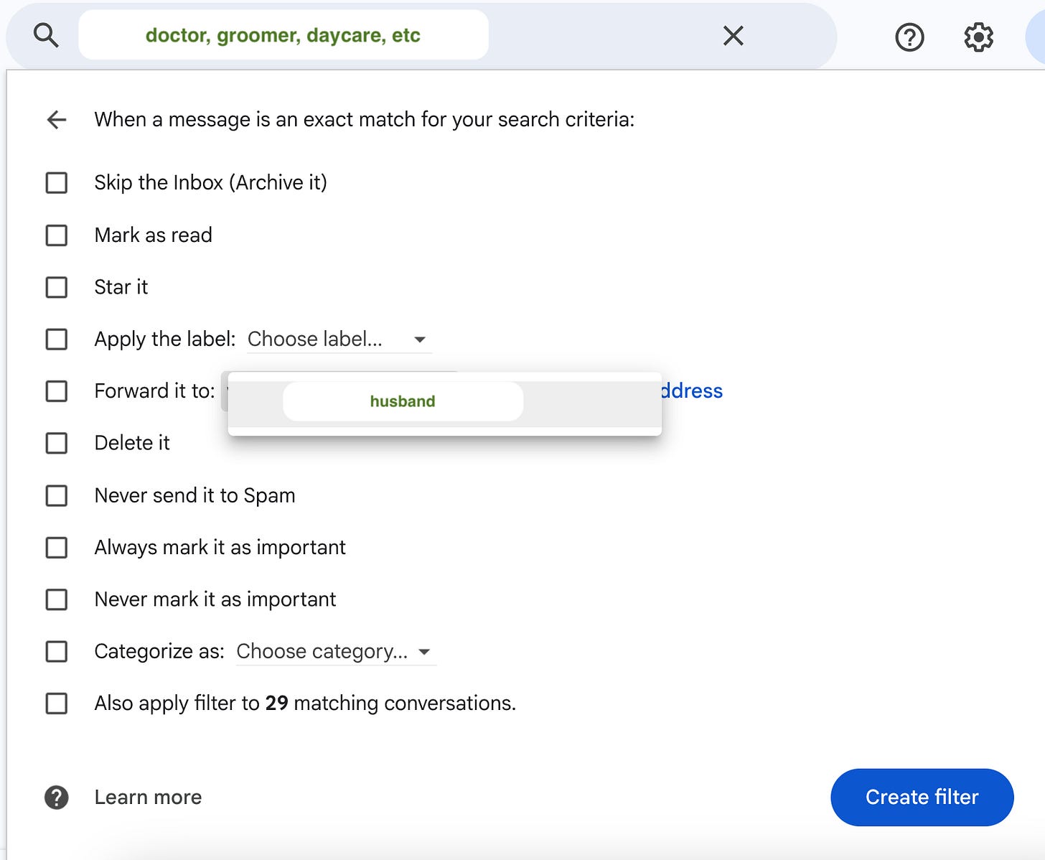Go back with the left arrow

click(57, 119)
